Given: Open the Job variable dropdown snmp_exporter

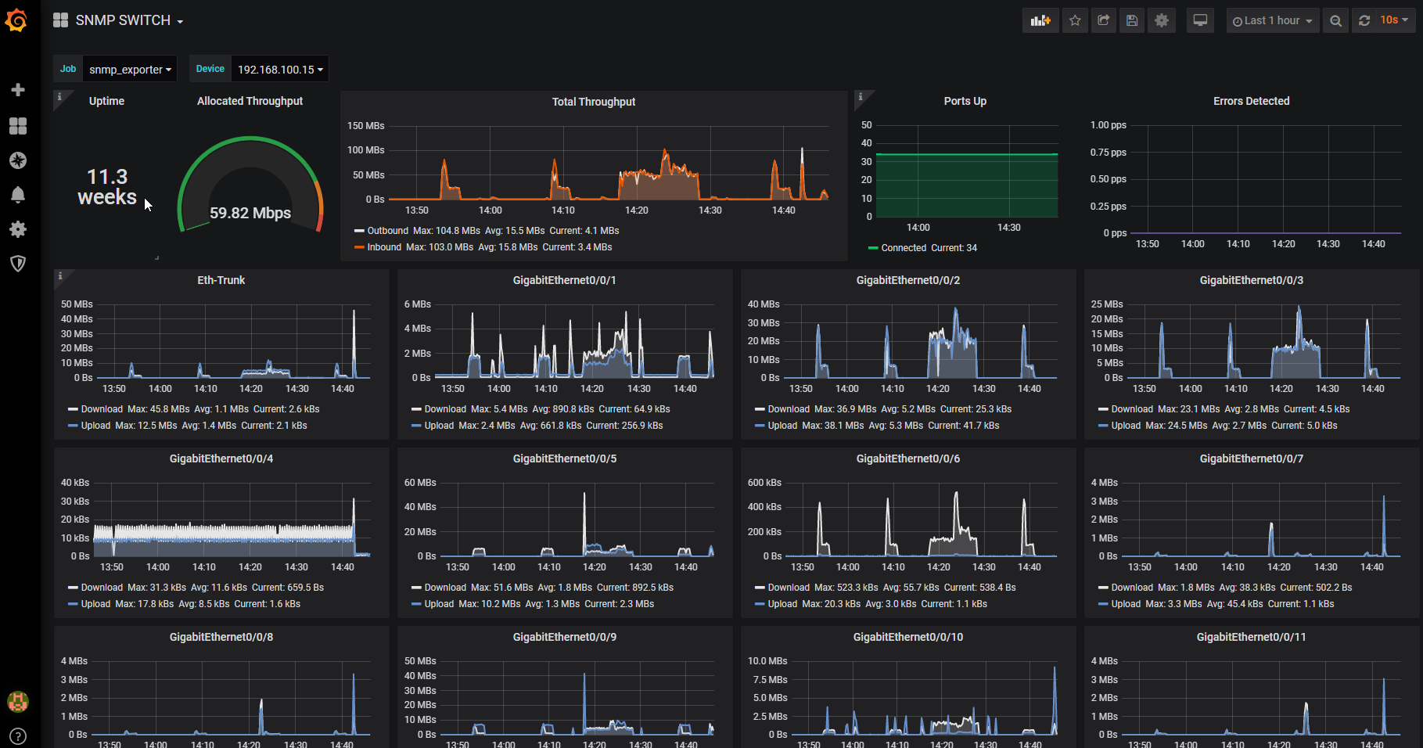Looking at the screenshot, I should tap(130, 69).
